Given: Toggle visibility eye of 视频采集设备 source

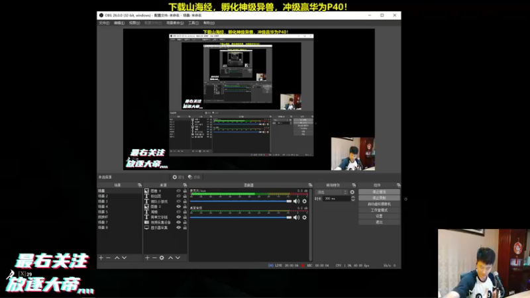Looking at the screenshot, I should (x=178, y=223).
